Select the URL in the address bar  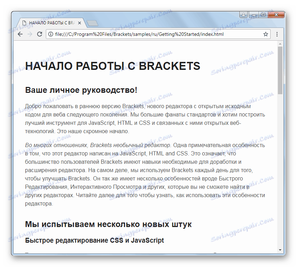139,34
